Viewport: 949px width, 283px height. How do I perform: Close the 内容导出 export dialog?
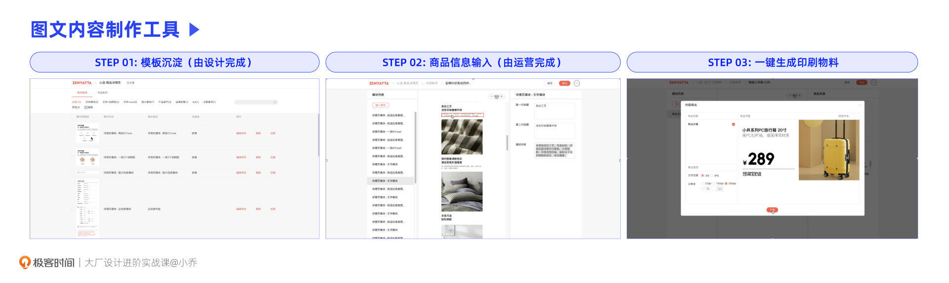[x=859, y=105]
